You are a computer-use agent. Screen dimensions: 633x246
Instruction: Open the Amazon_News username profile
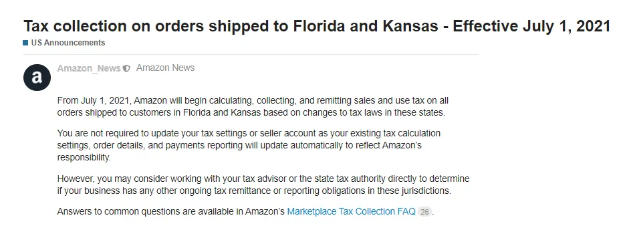coord(89,68)
